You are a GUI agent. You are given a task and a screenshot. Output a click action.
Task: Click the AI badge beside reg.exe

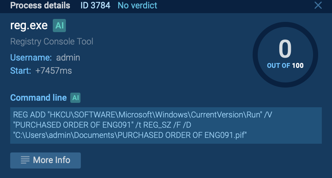coord(59,26)
